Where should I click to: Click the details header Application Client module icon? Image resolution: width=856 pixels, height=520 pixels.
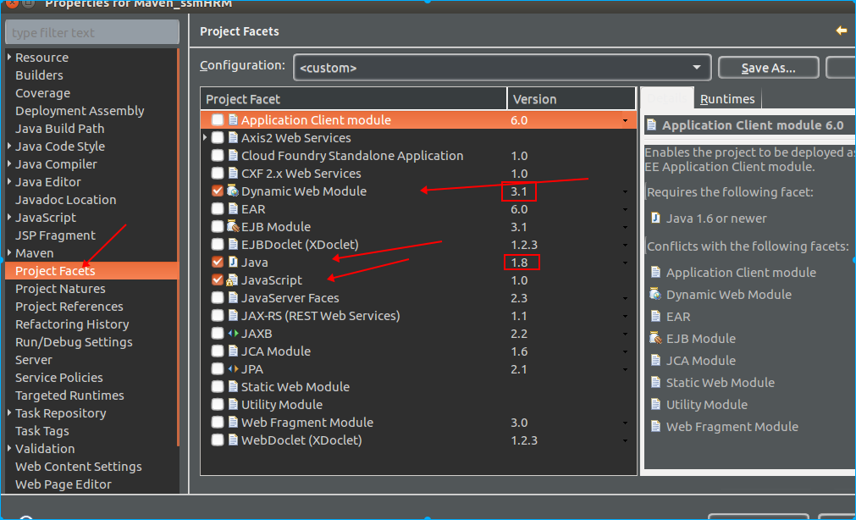click(651, 125)
